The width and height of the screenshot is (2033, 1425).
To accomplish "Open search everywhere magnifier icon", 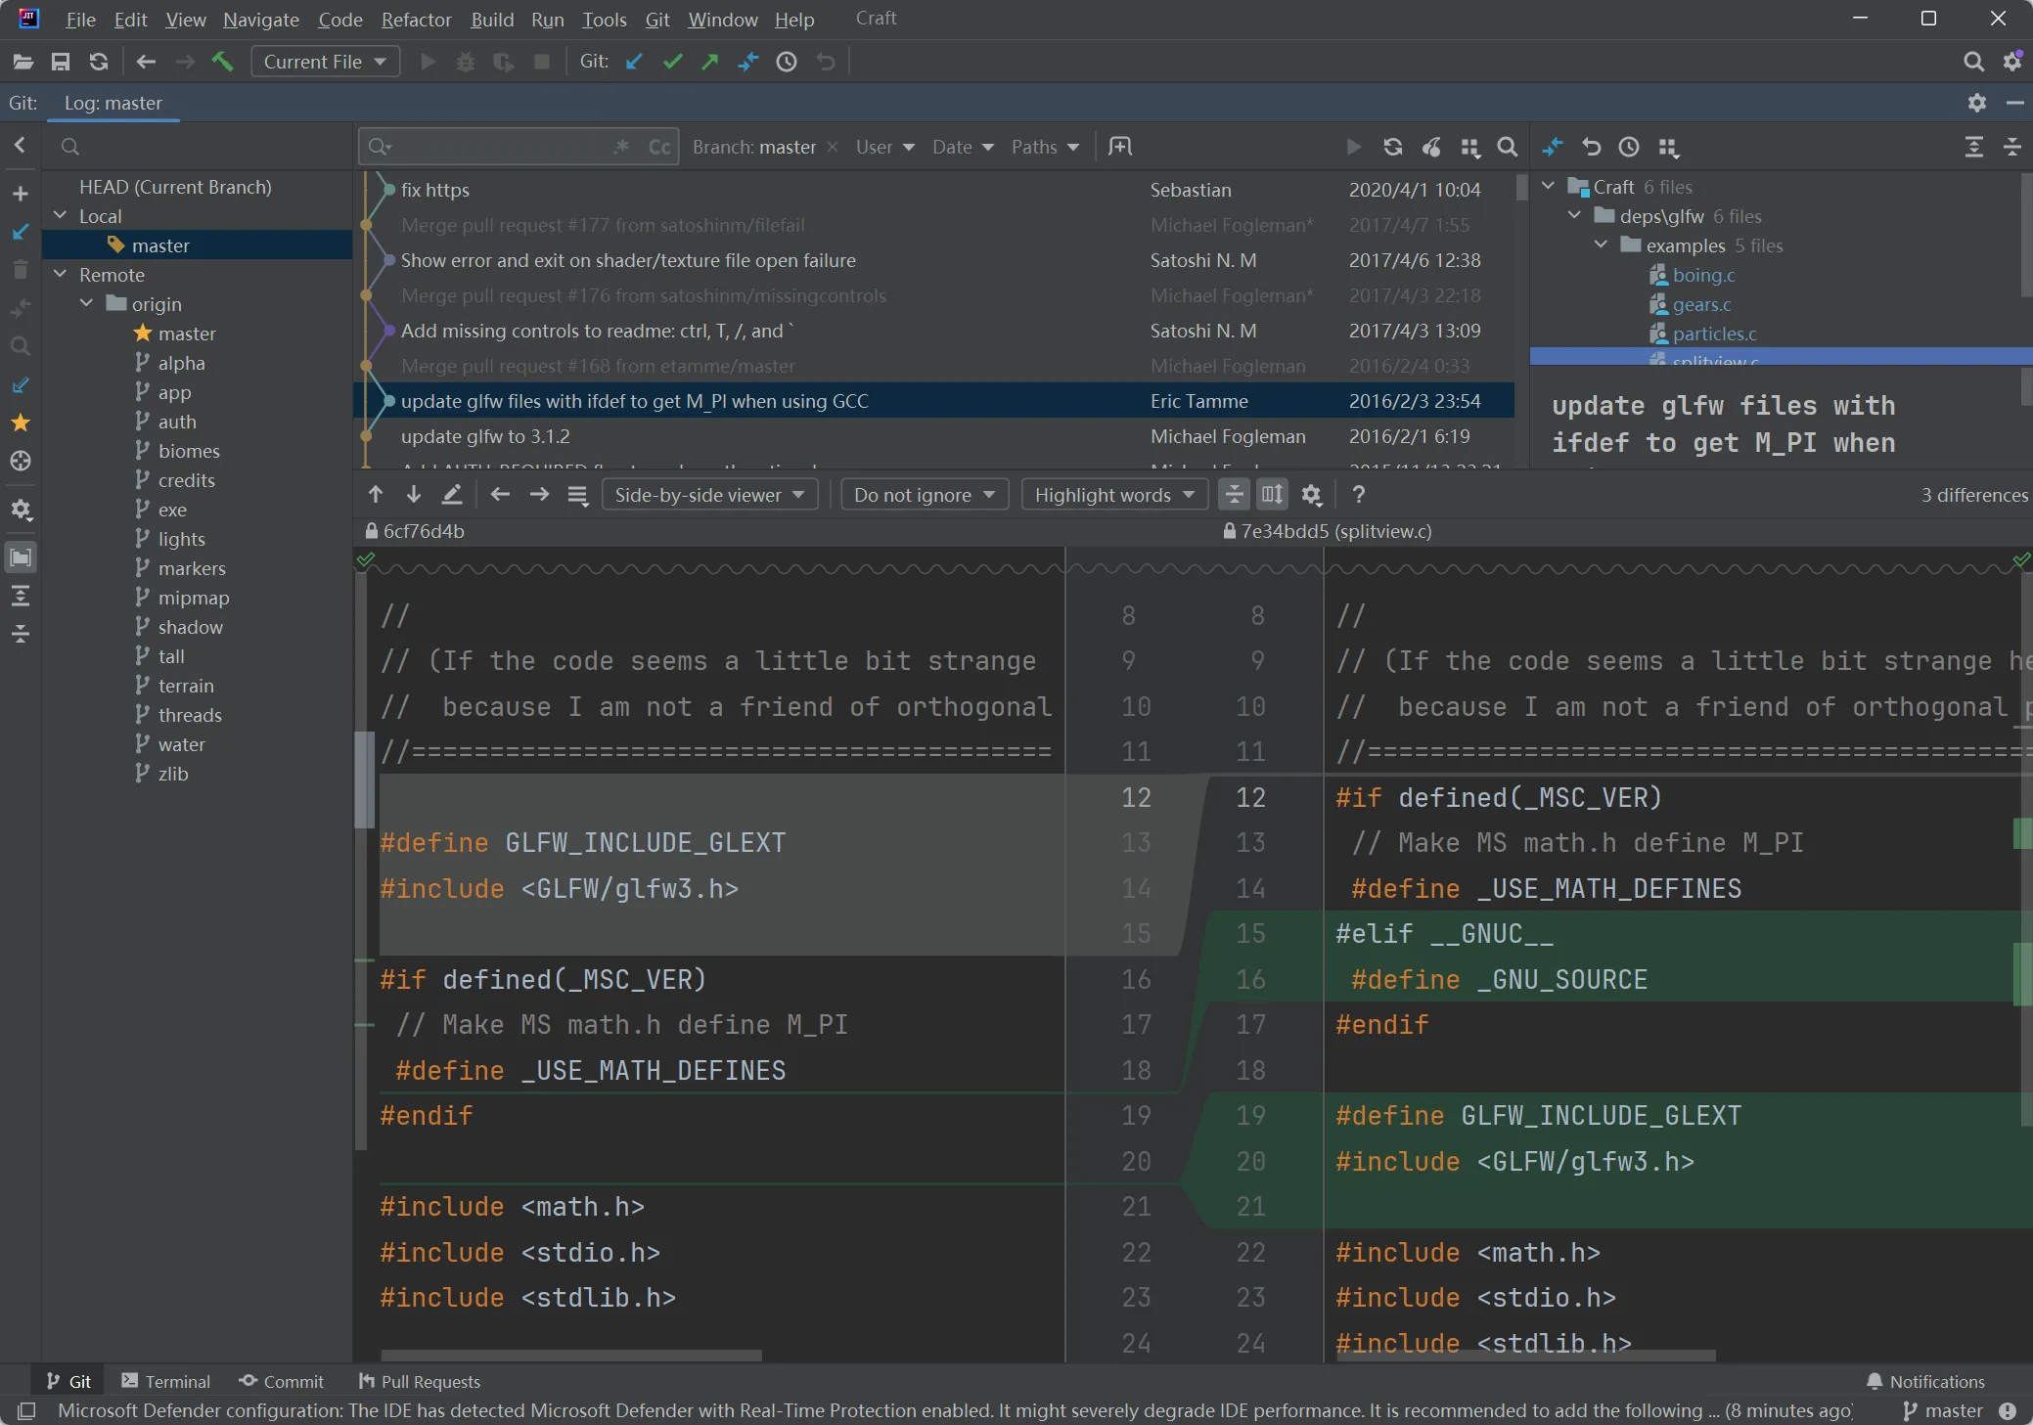I will (x=1973, y=62).
